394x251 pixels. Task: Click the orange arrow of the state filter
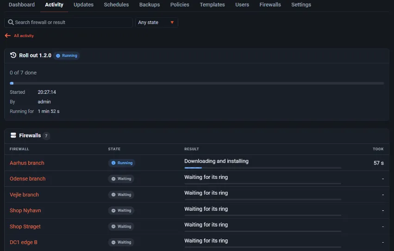click(x=172, y=22)
